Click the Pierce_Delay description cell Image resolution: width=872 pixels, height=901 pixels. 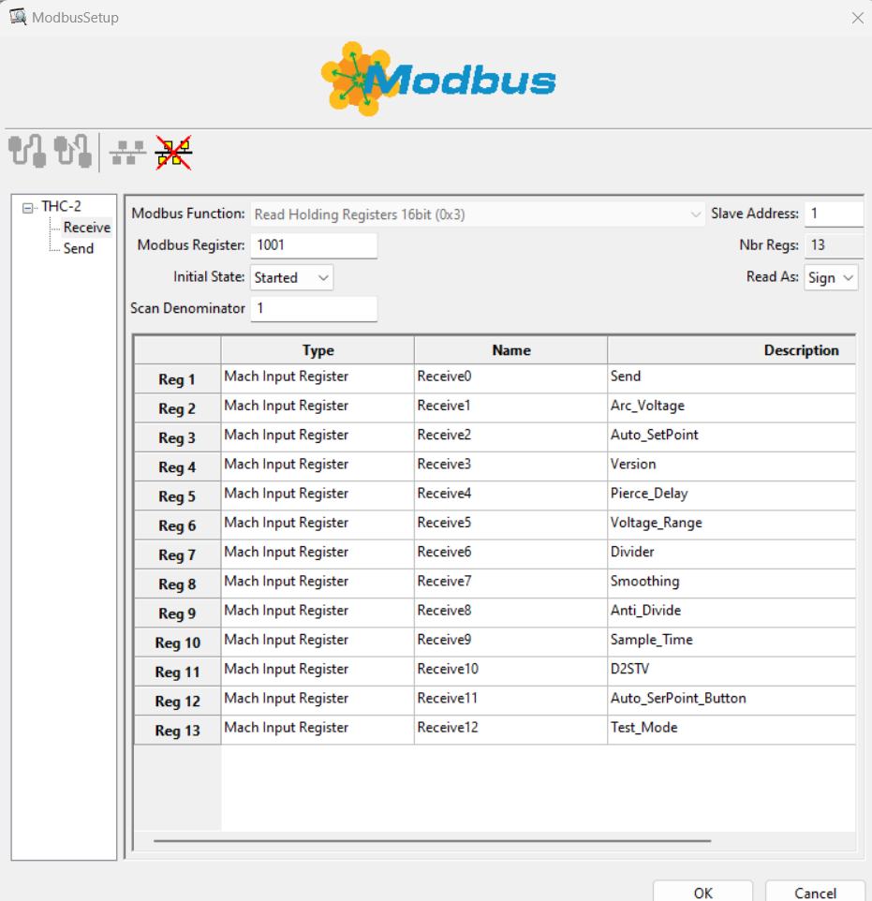tap(732, 495)
